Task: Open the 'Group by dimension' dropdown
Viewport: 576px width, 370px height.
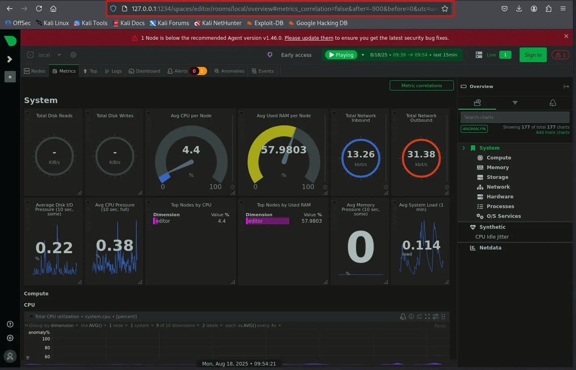Action: 54,325
